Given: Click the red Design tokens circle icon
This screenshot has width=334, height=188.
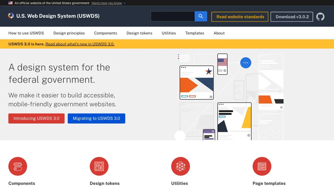Looking at the screenshot, I should click(99, 166).
